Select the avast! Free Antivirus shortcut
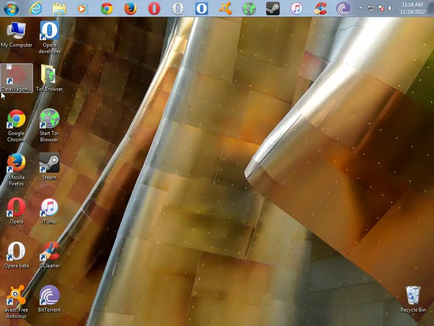434x326 pixels. pyautogui.click(x=17, y=302)
